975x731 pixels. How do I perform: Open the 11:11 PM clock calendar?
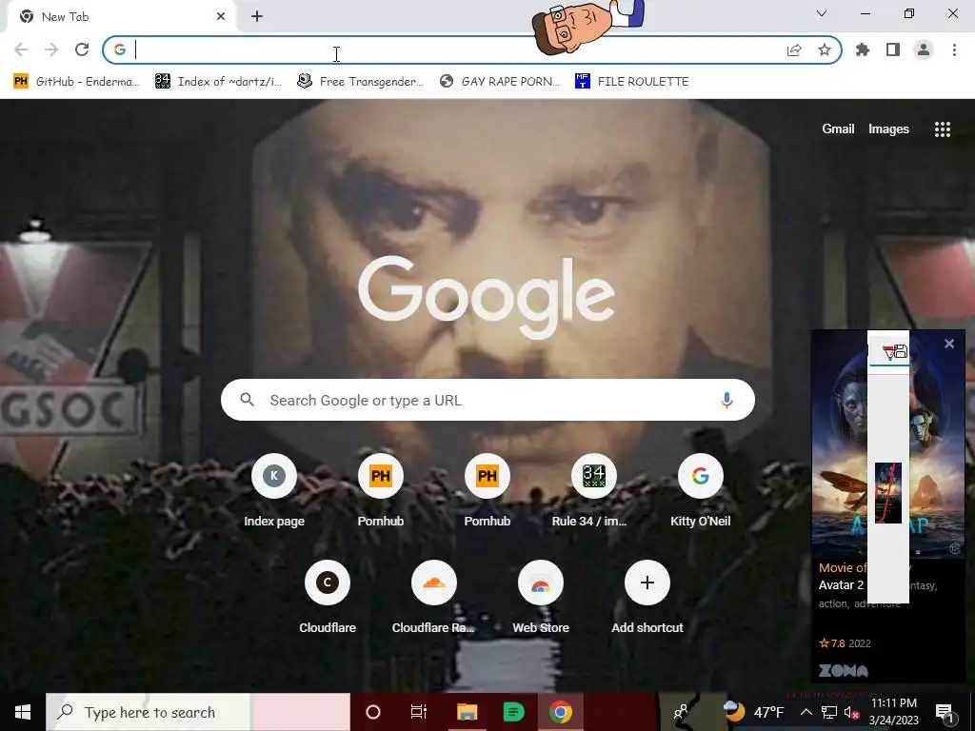click(x=893, y=712)
